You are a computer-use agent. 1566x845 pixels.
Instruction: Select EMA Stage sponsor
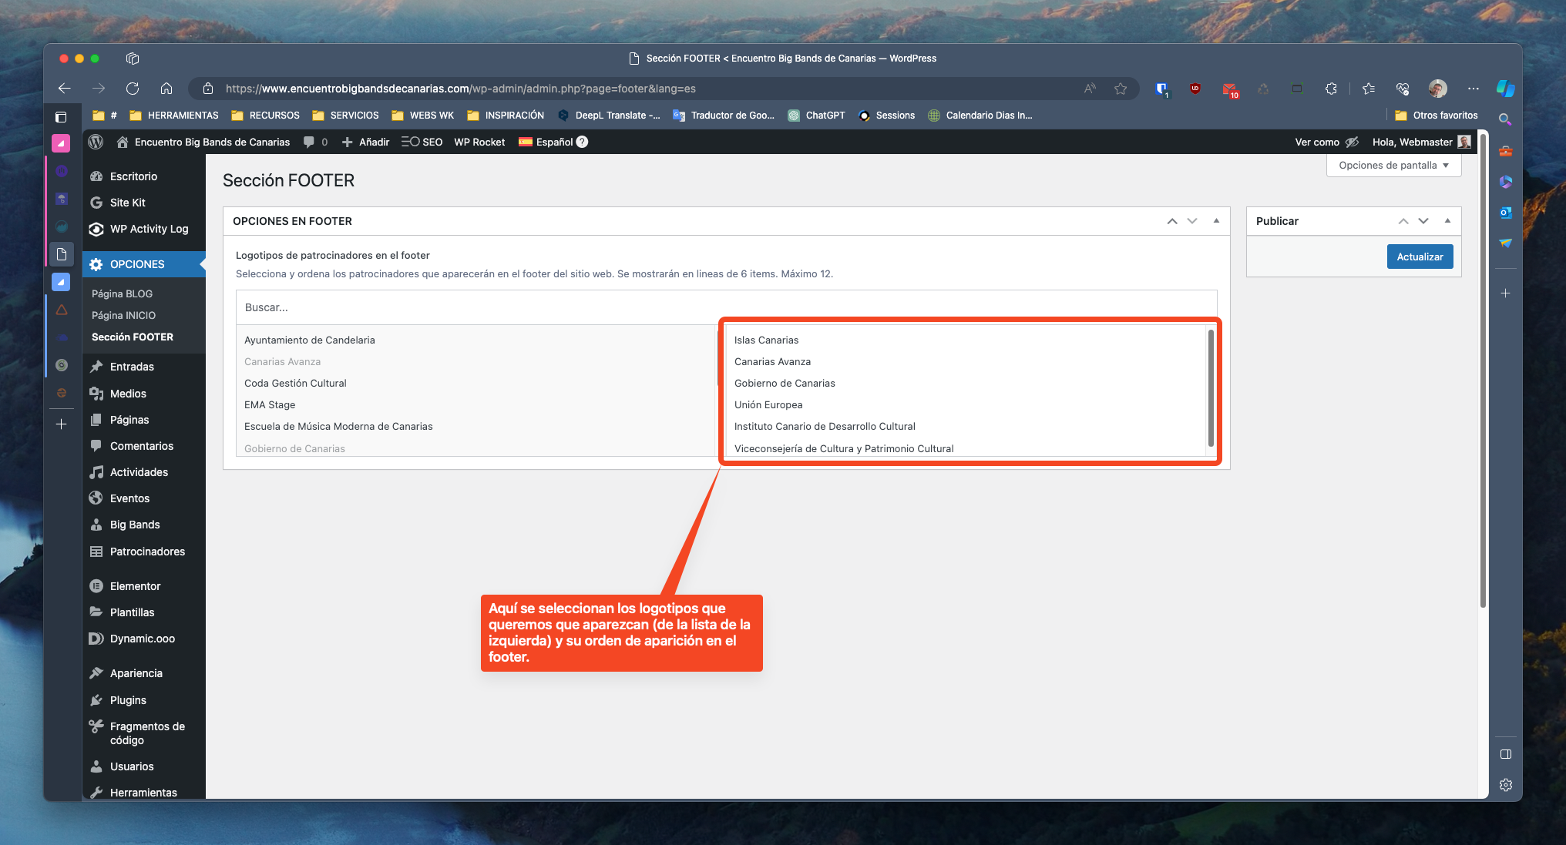coord(270,404)
